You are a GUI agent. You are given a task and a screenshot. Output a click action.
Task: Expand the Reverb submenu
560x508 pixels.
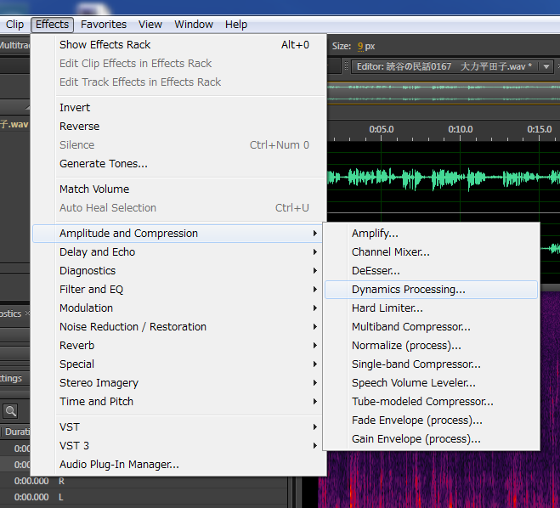pyautogui.click(x=178, y=345)
